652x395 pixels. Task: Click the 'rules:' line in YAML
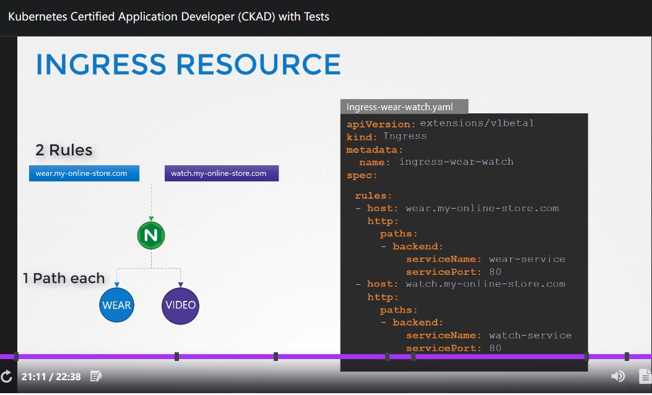coord(373,196)
